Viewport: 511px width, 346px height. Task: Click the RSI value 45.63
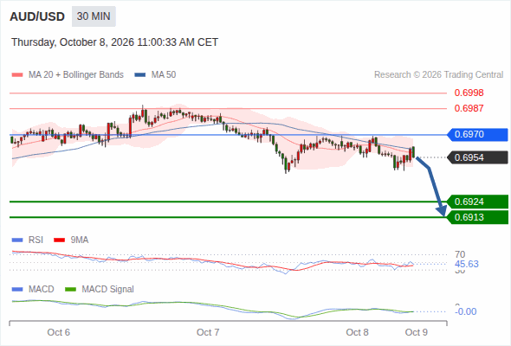coord(467,264)
